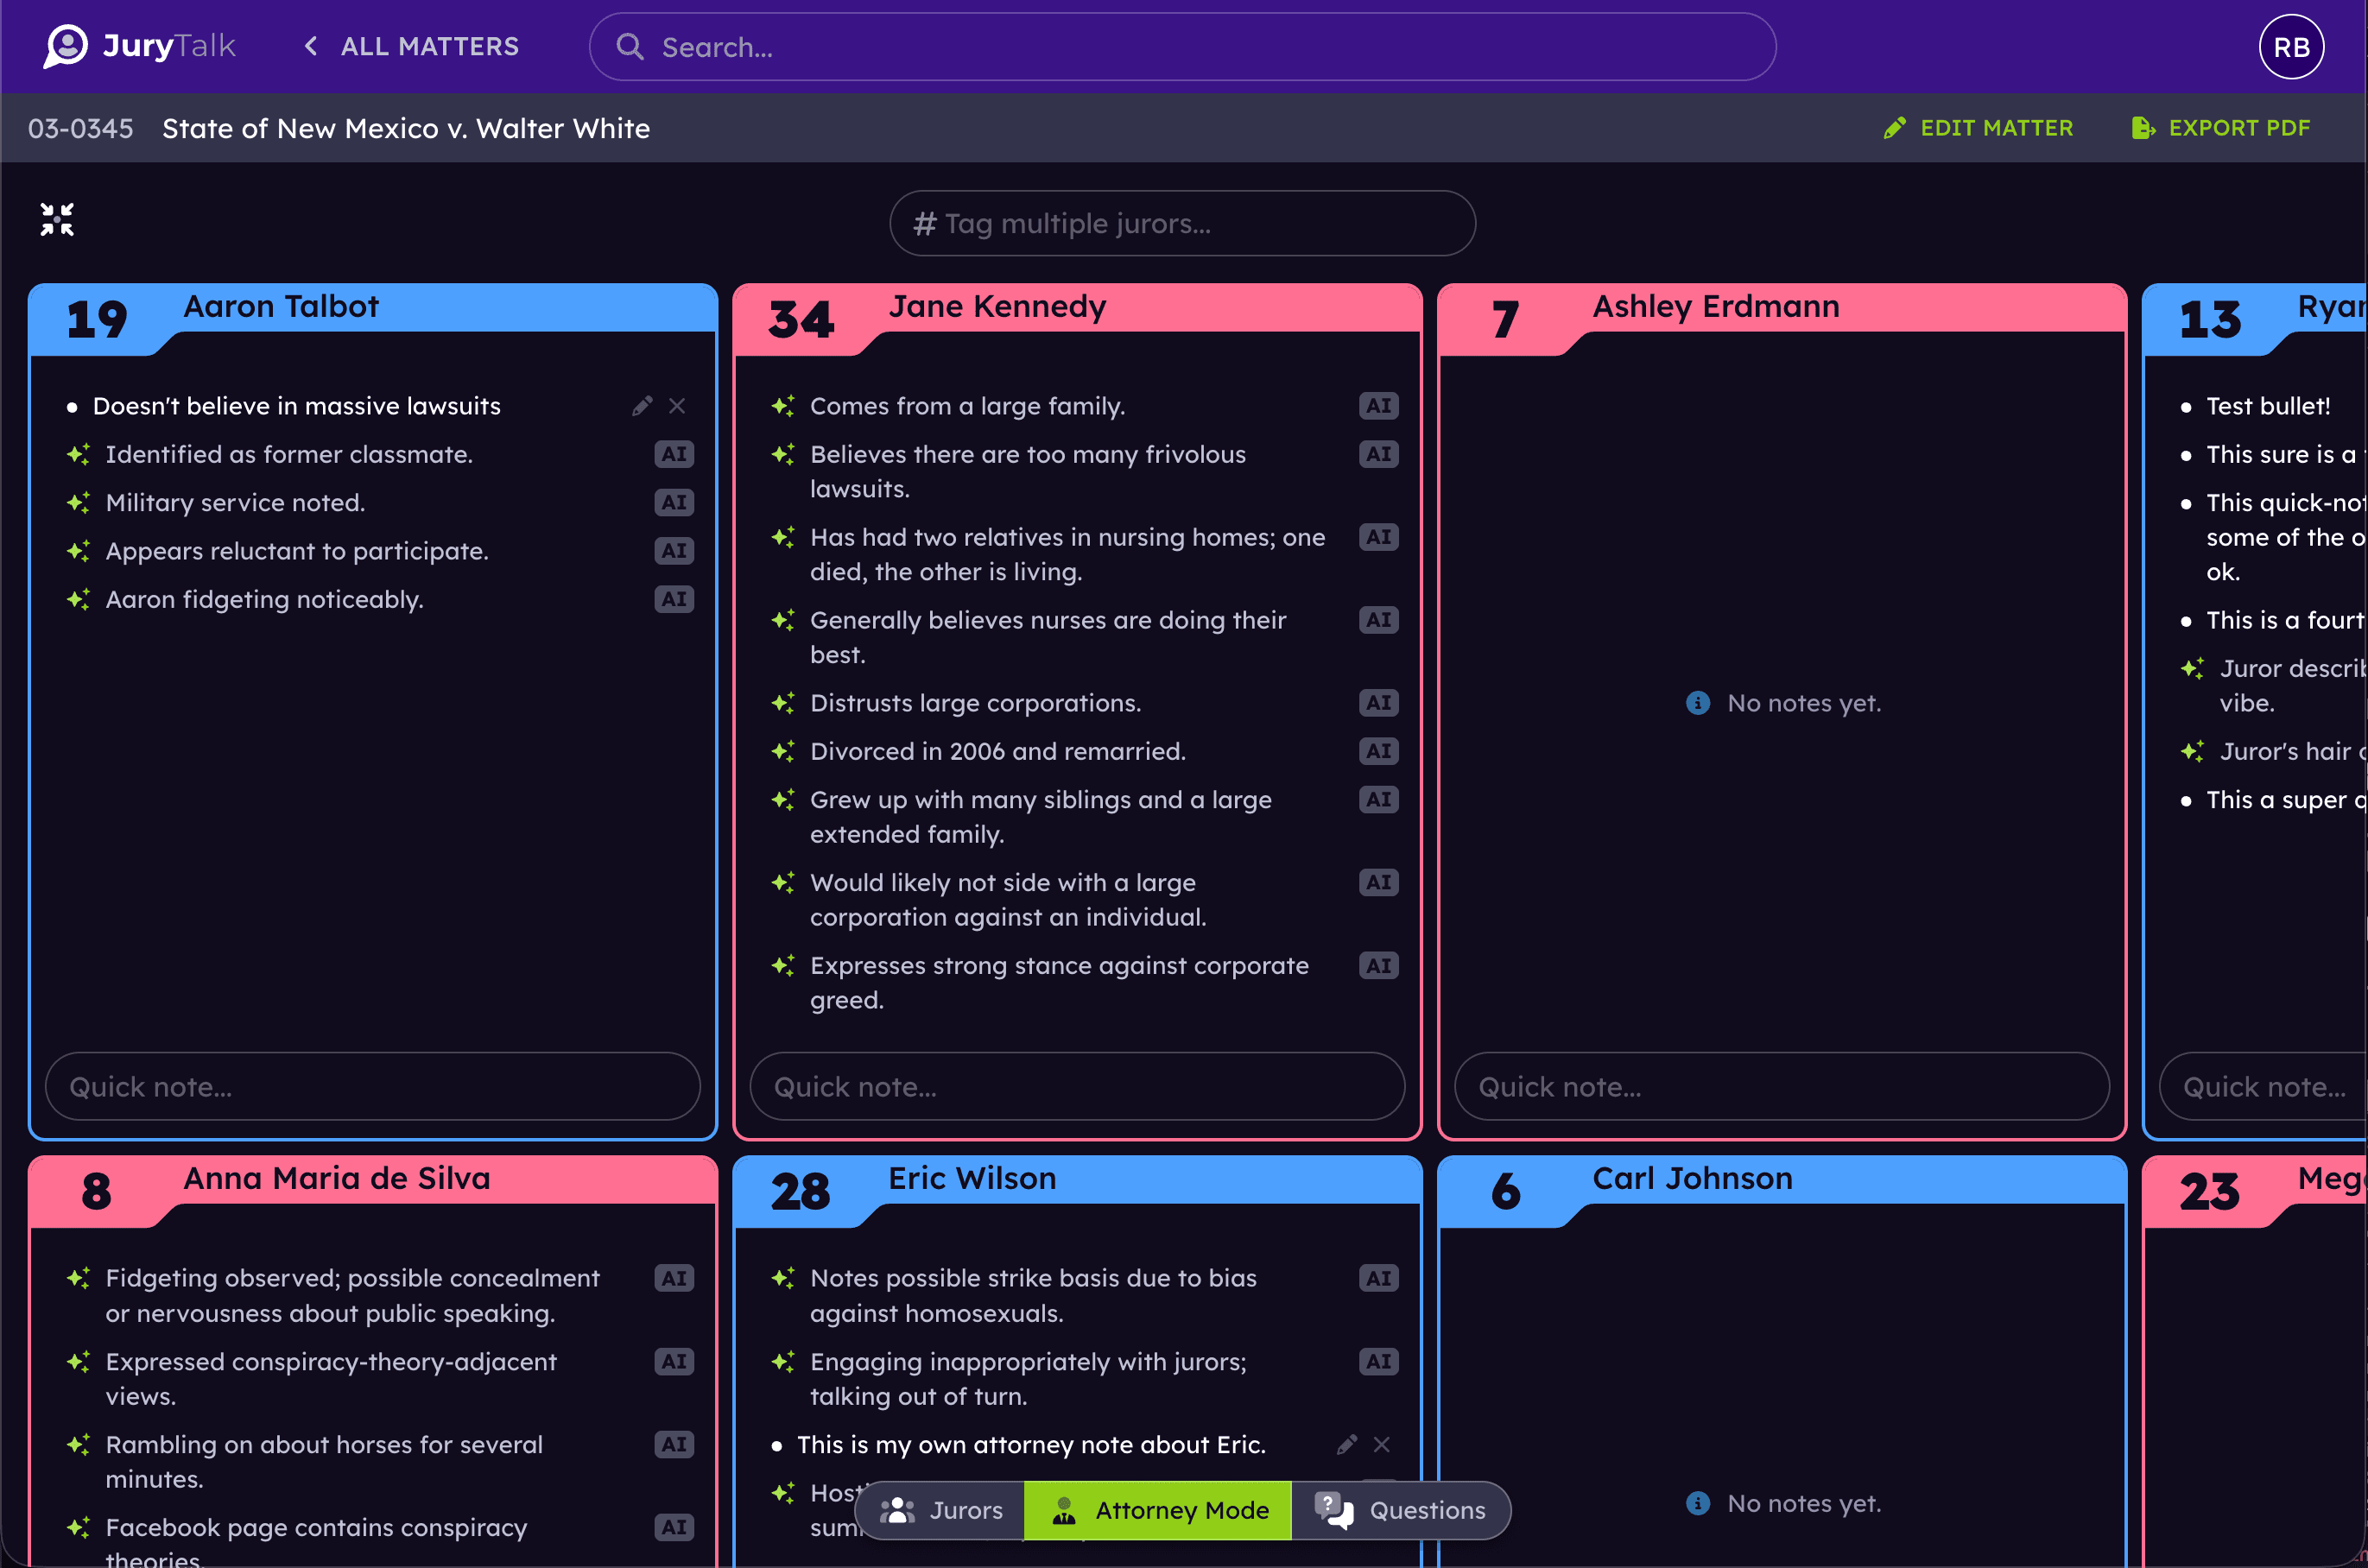The image size is (2368, 1568).
Task: Edit 'This is my own attorney note about Eric'
Action: tap(1347, 1444)
